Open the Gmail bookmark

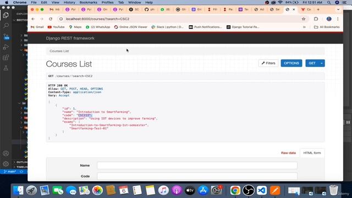click(37, 27)
